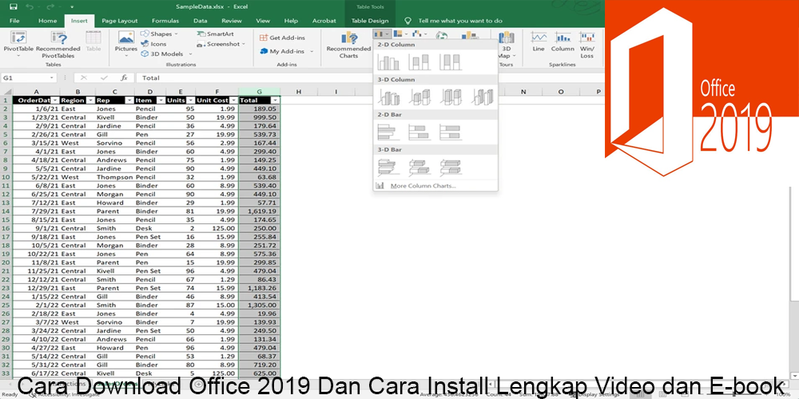This screenshot has width=799, height=399.
Task: Open the Shapes gallery
Action: 160,34
